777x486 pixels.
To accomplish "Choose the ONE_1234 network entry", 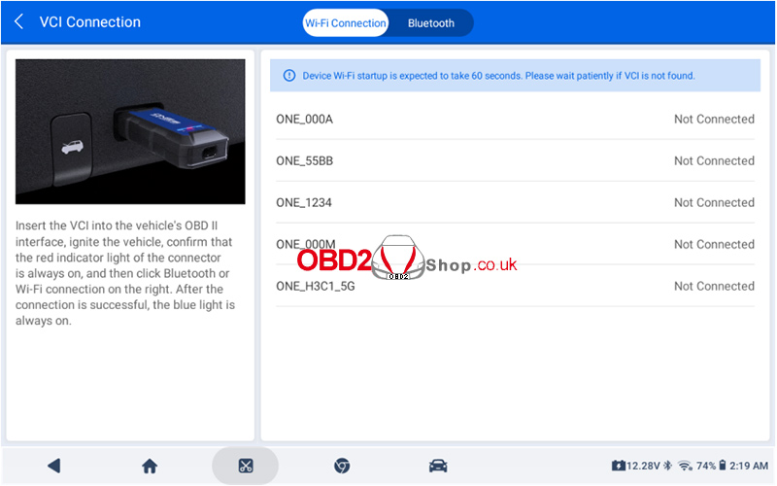I will 305,203.
